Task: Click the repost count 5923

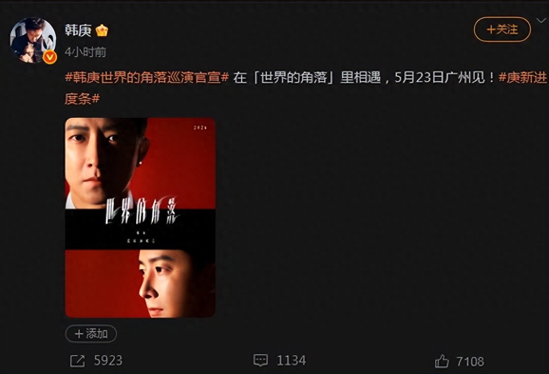Action: point(108,360)
